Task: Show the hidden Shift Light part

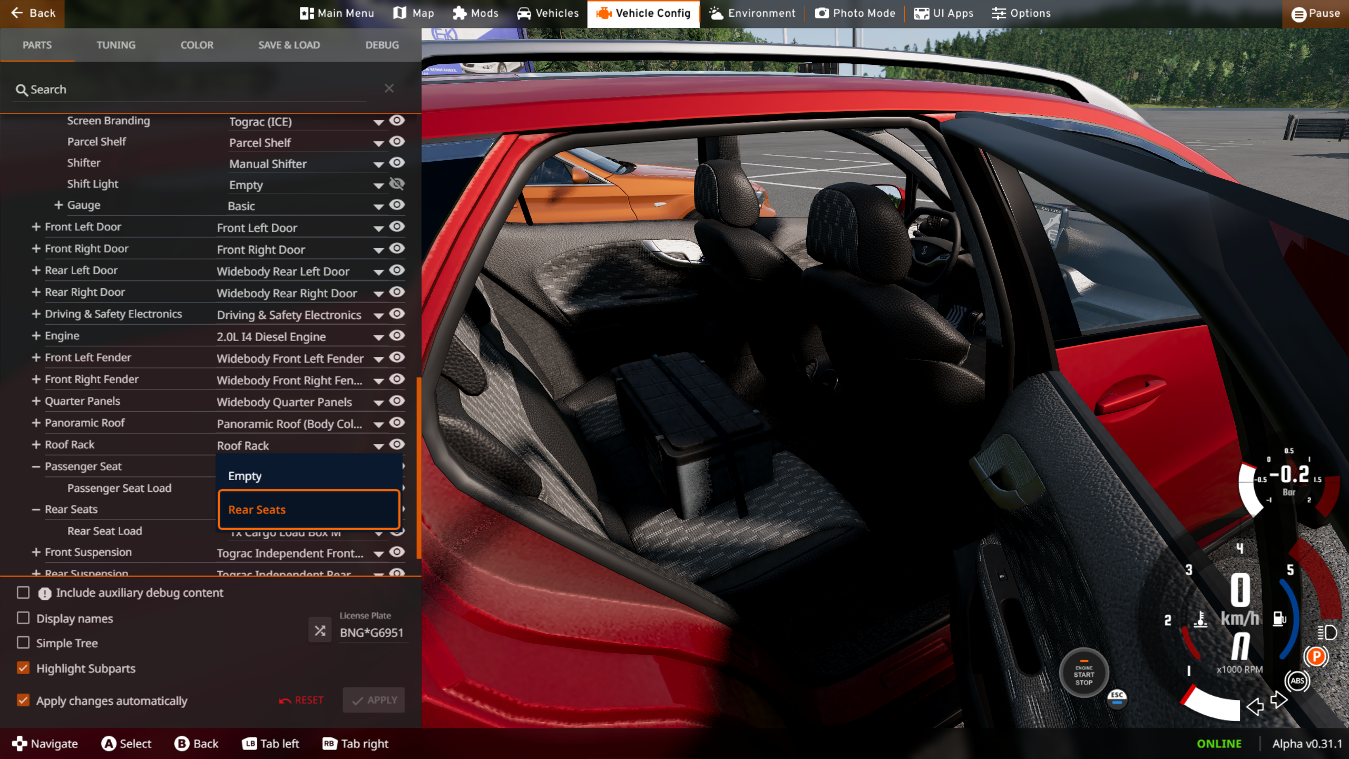Action: point(397,184)
